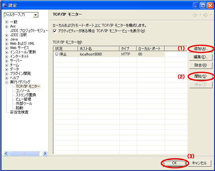
Task: Toggle the TCP/IP モニター・ビューを表示 checkbox
Action: coord(55,31)
